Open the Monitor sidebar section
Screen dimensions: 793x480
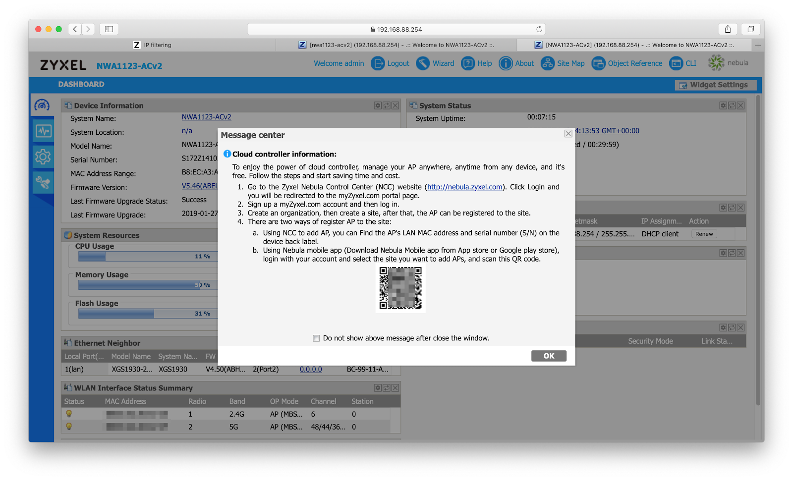(x=43, y=131)
